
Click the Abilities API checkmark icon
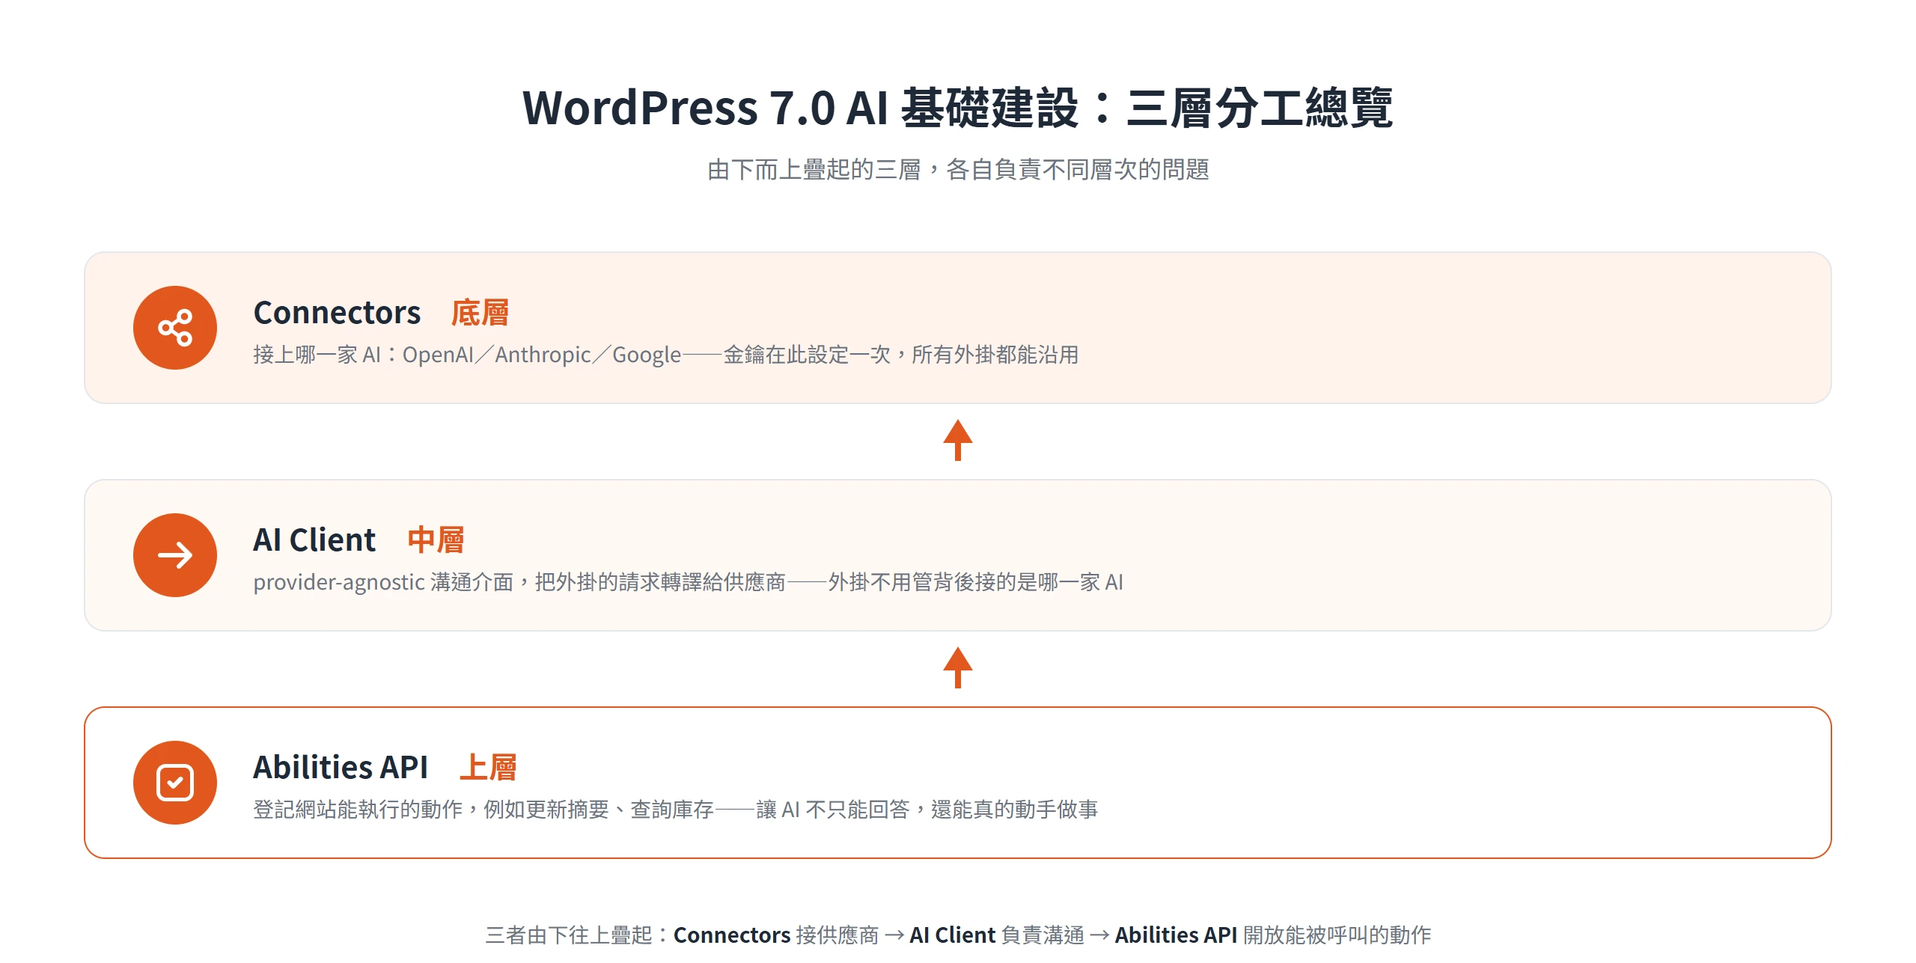tap(175, 783)
